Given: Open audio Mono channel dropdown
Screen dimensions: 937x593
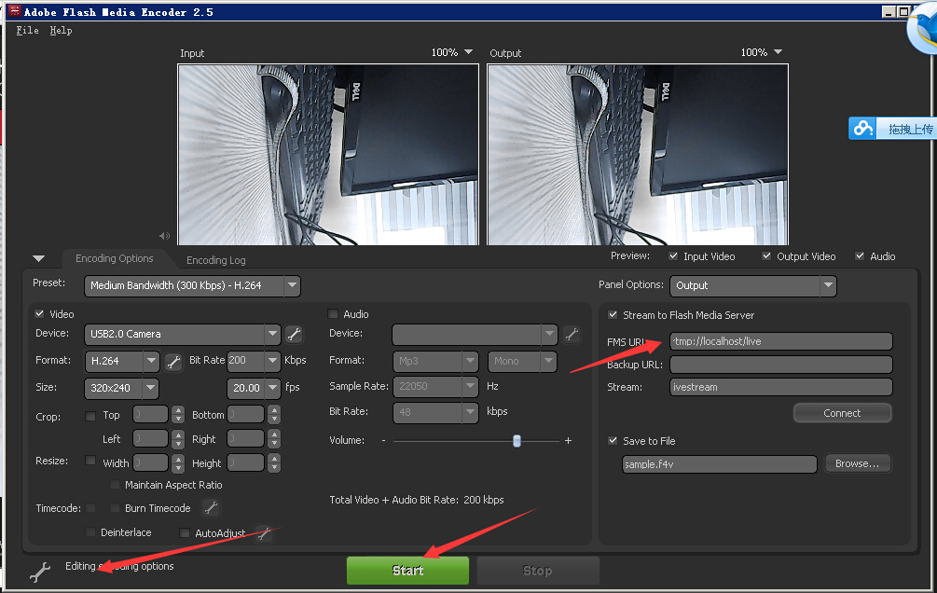Looking at the screenshot, I should click(522, 361).
